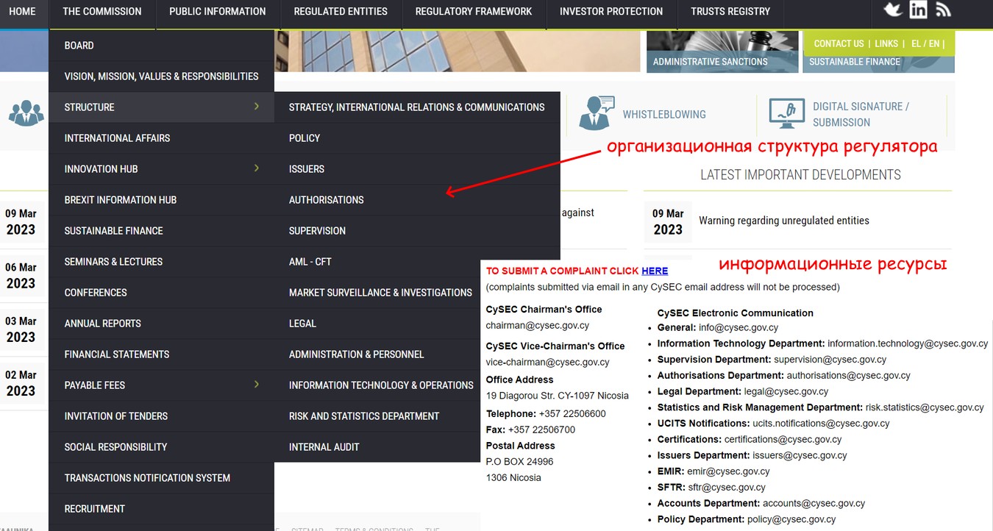993x531 pixels.
Task: Expand the Payable Fees submenu arrow
Action: coord(257,385)
